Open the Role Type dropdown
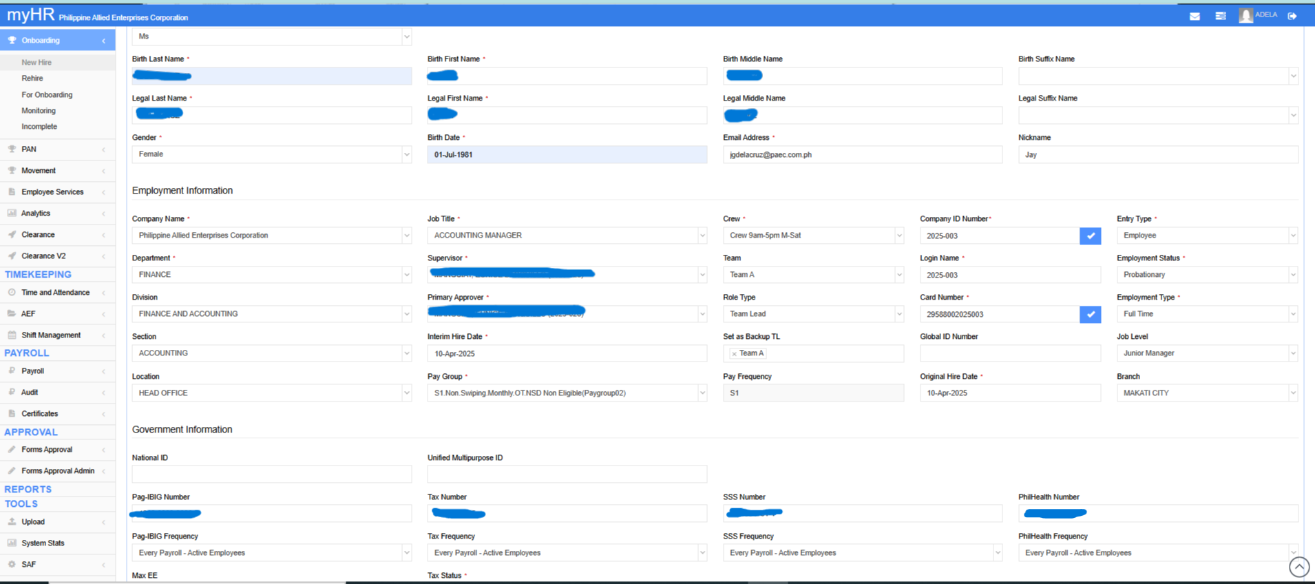This screenshot has width=1315, height=584. point(813,314)
